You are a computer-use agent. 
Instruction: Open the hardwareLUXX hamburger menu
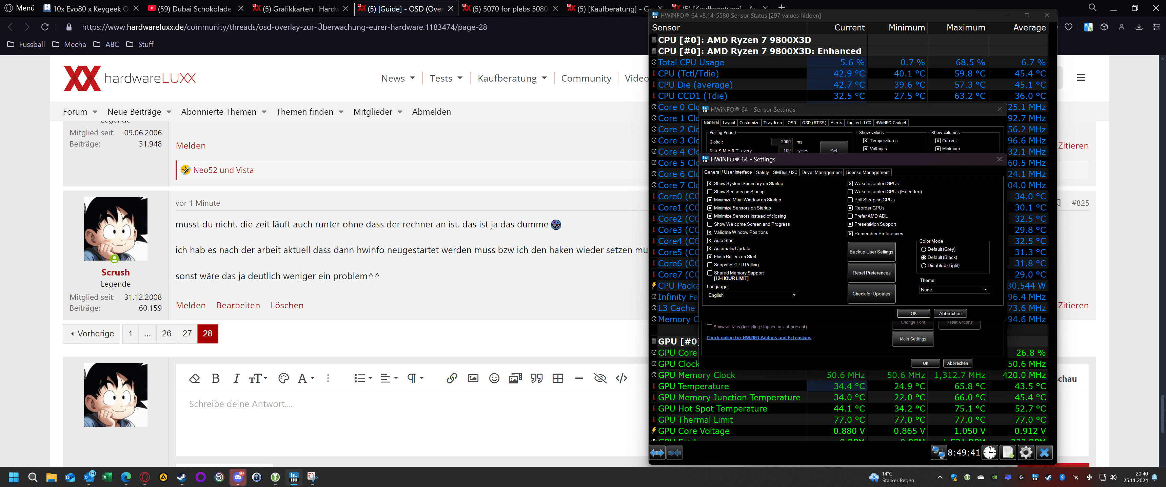point(1081,78)
